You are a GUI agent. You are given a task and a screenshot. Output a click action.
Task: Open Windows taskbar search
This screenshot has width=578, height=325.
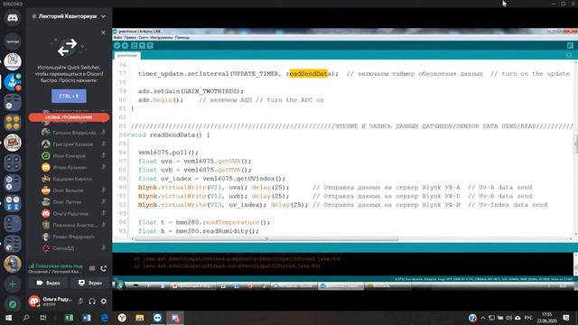tap(26, 318)
